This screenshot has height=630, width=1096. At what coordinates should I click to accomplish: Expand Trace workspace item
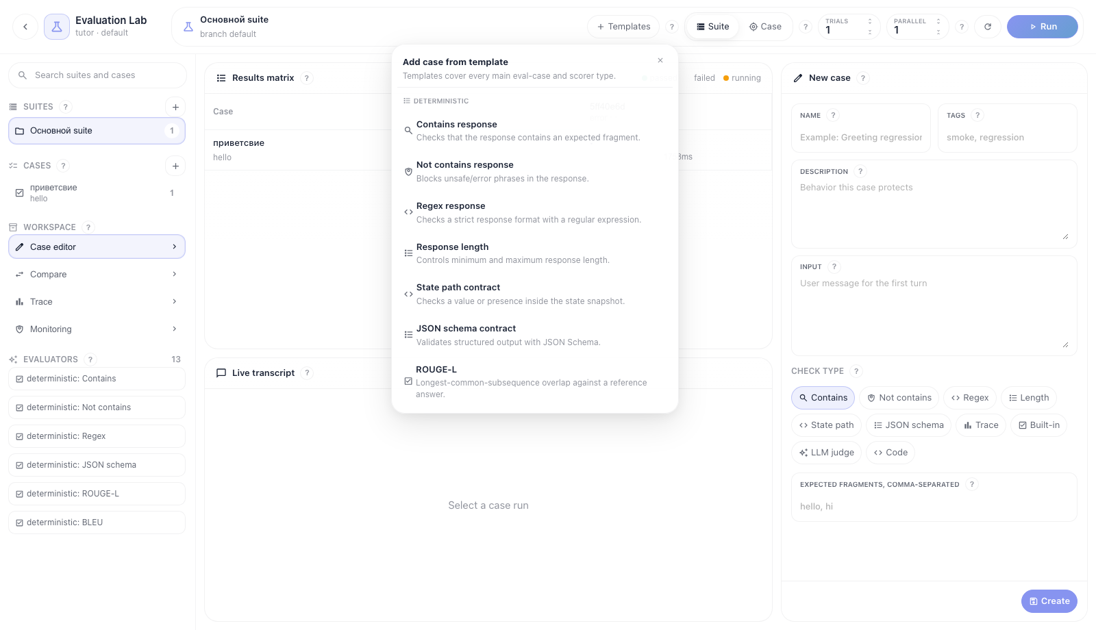click(97, 302)
